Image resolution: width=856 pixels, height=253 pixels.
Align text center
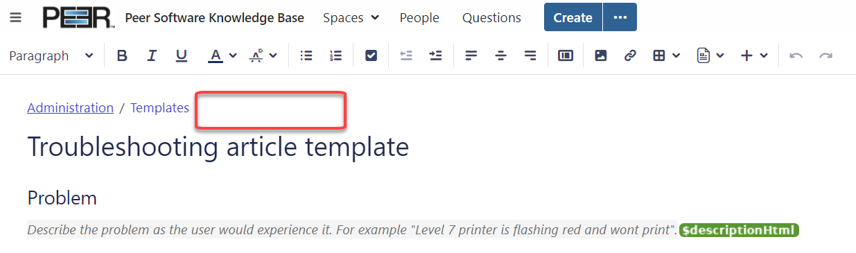click(501, 55)
